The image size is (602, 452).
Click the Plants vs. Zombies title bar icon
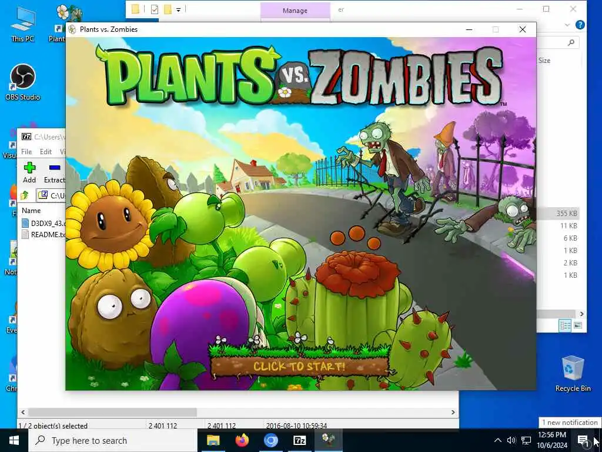click(72, 29)
